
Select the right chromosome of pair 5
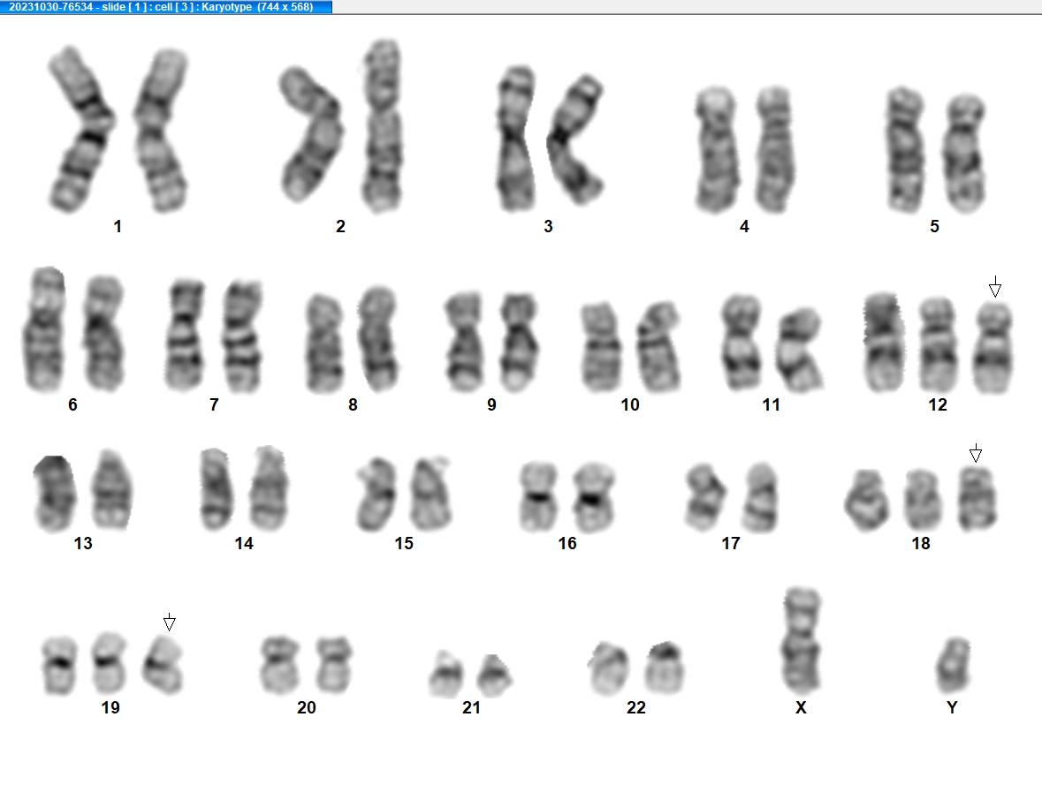[964, 154]
